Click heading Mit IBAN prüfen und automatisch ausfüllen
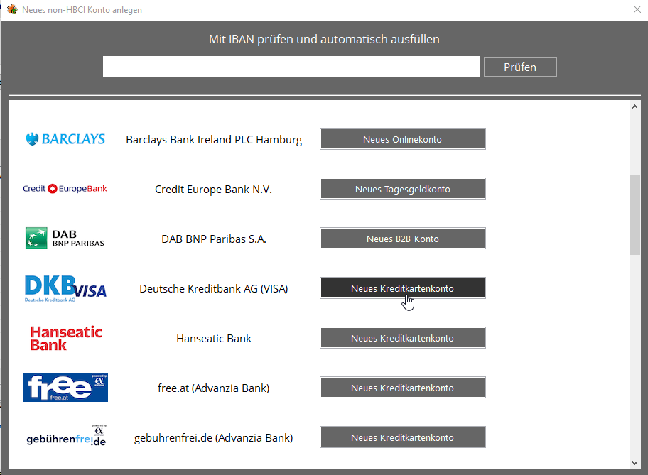648x475 pixels. click(324, 39)
